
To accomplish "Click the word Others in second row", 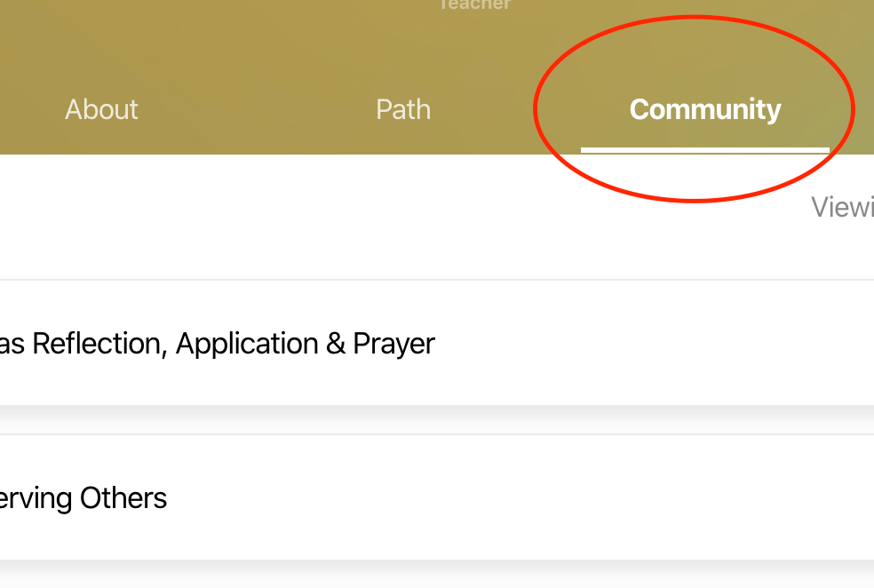I will point(123,497).
